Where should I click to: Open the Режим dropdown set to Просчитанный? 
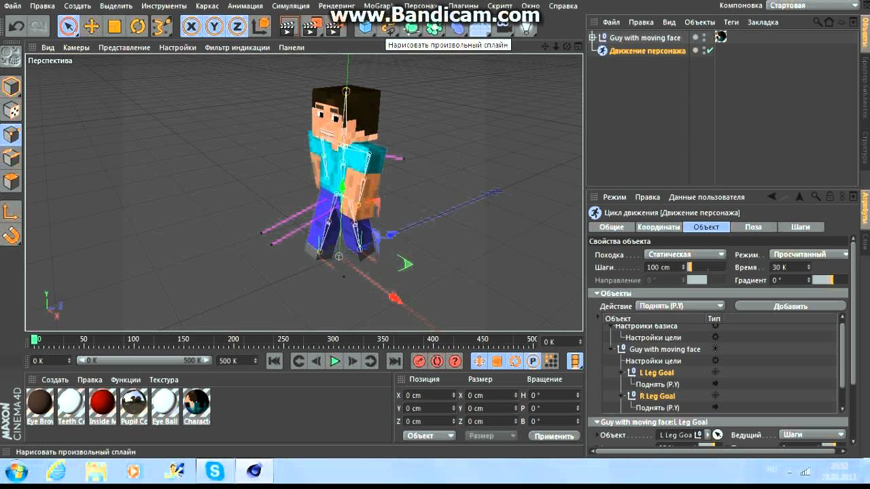809,255
